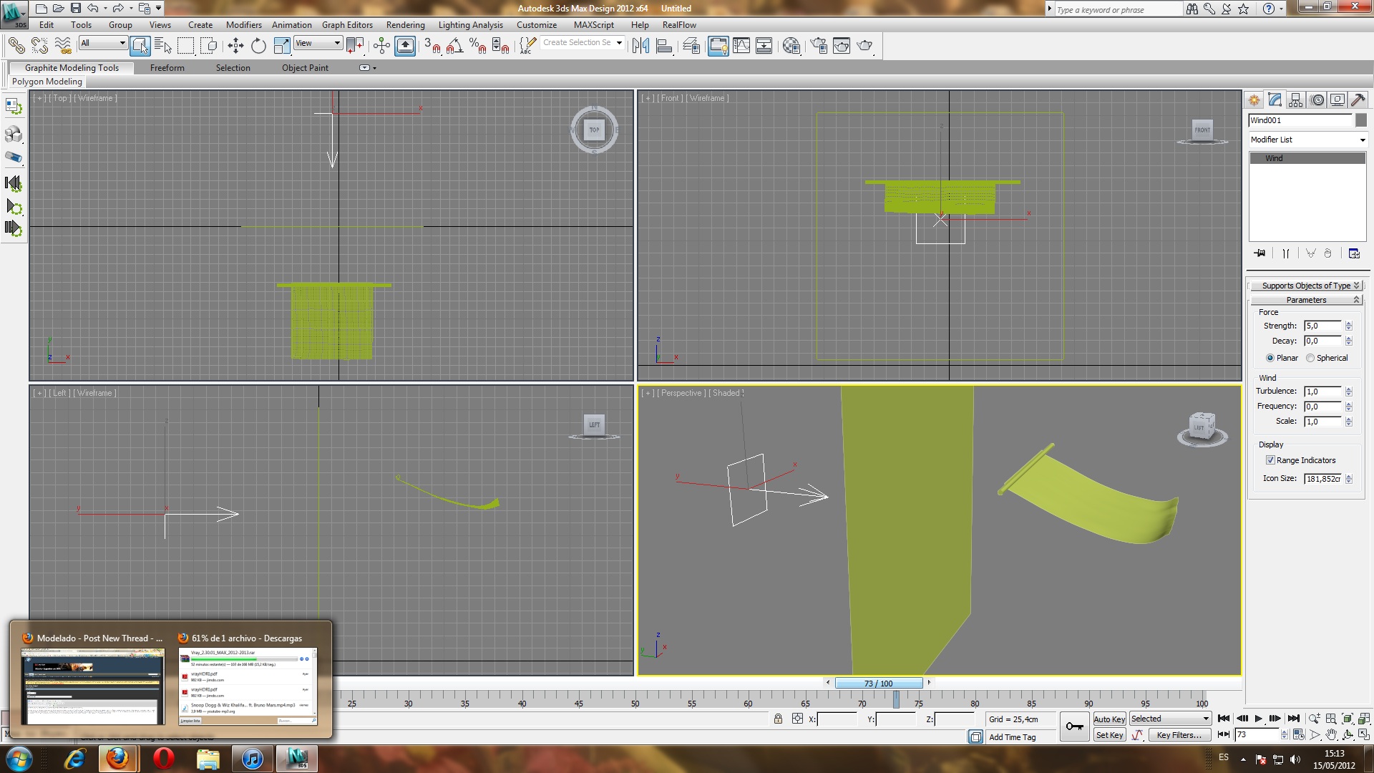Open the Create panel star icon
The width and height of the screenshot is (1374, 773).
(x=1254, y=100)
